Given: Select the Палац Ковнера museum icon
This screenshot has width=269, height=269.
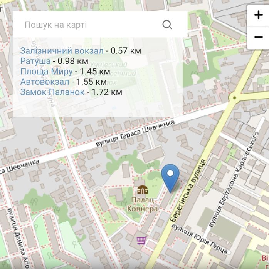Looking at the screenshot, I should pyautogui.click(x=143, y=189).
